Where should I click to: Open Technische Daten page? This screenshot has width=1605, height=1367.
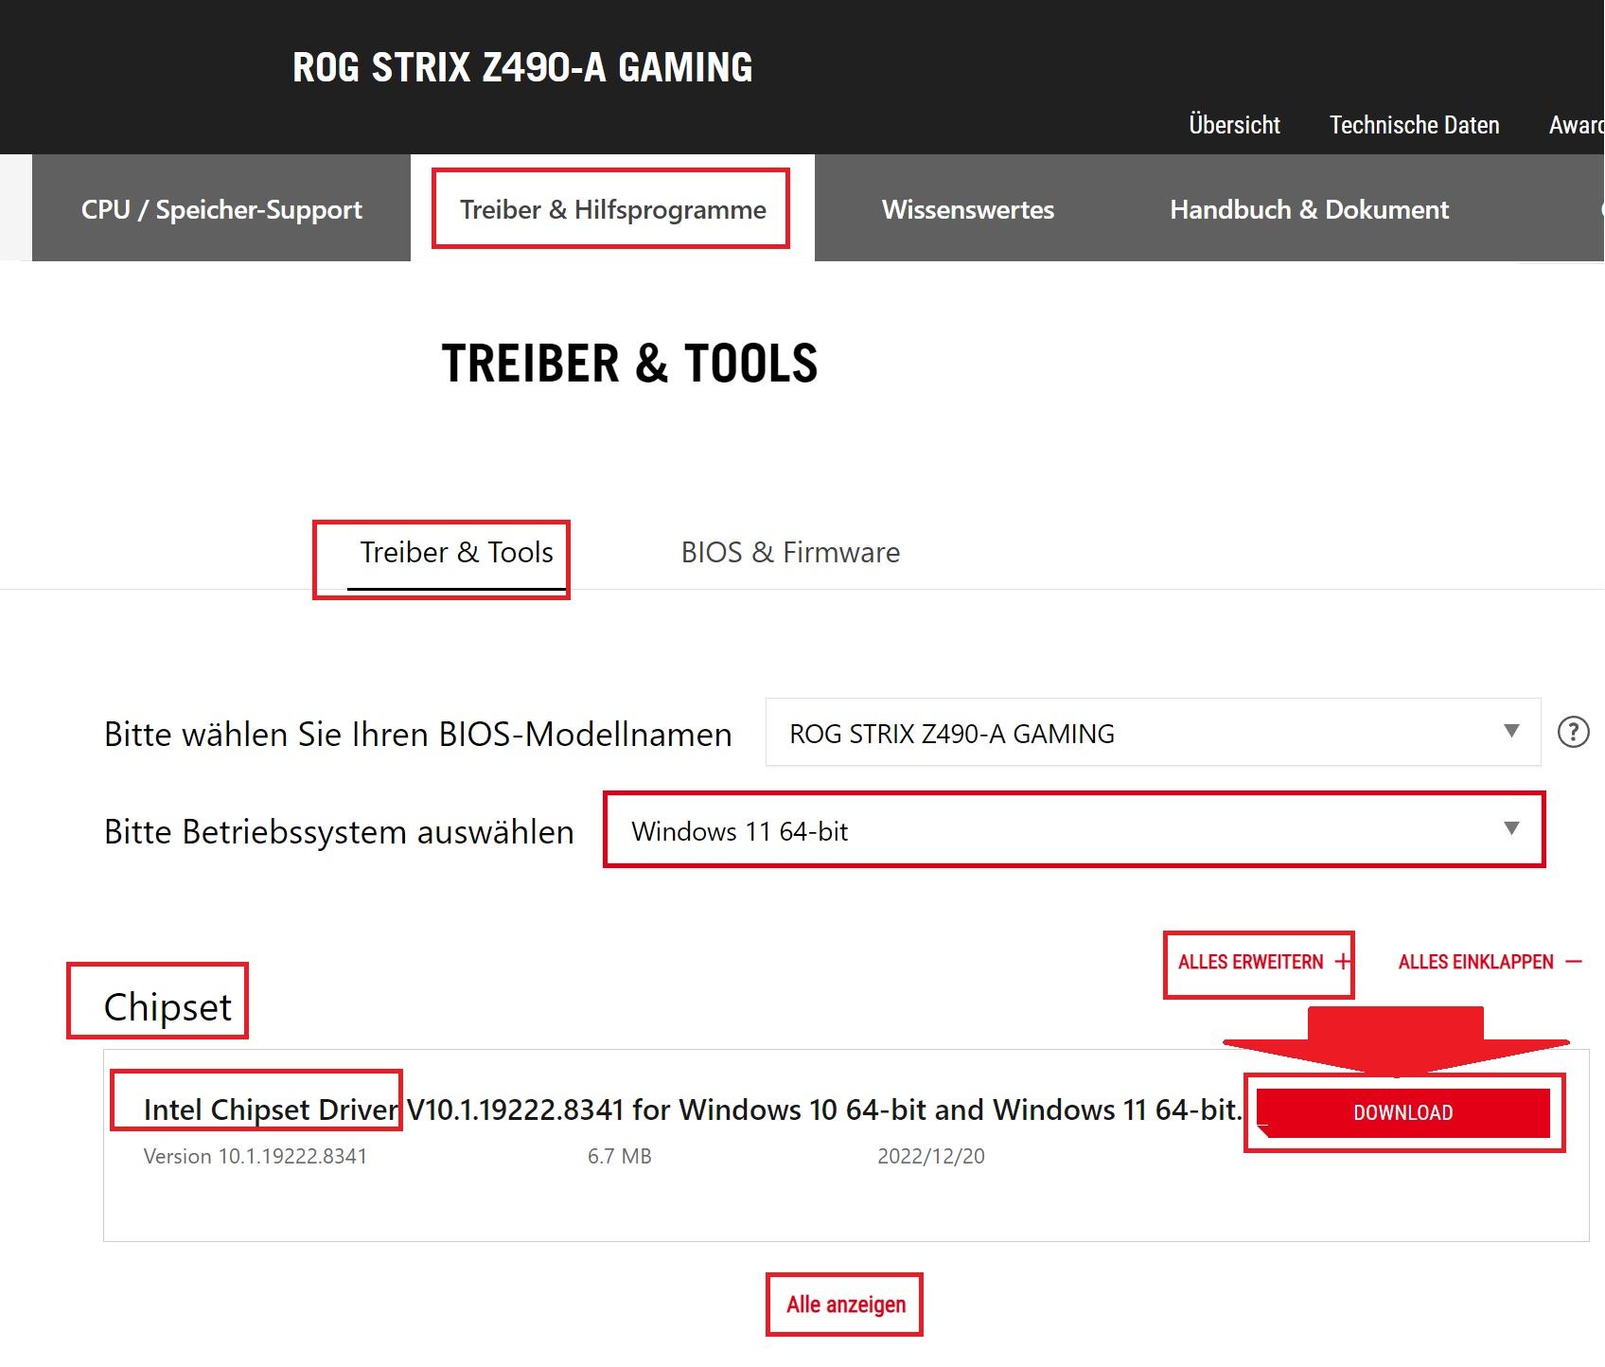tap(1414, 125)
